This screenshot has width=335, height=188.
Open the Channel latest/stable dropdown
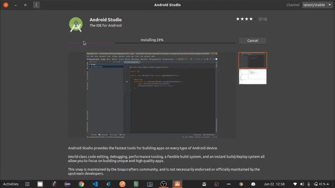click(x=317, y=5)
